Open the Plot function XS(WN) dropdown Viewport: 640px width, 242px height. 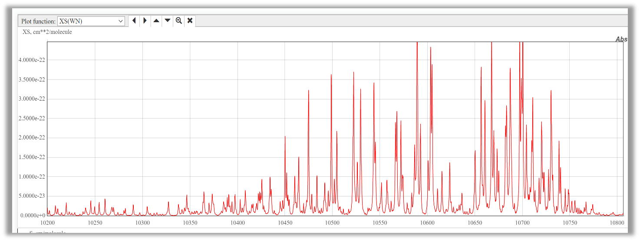pos(91,21)
